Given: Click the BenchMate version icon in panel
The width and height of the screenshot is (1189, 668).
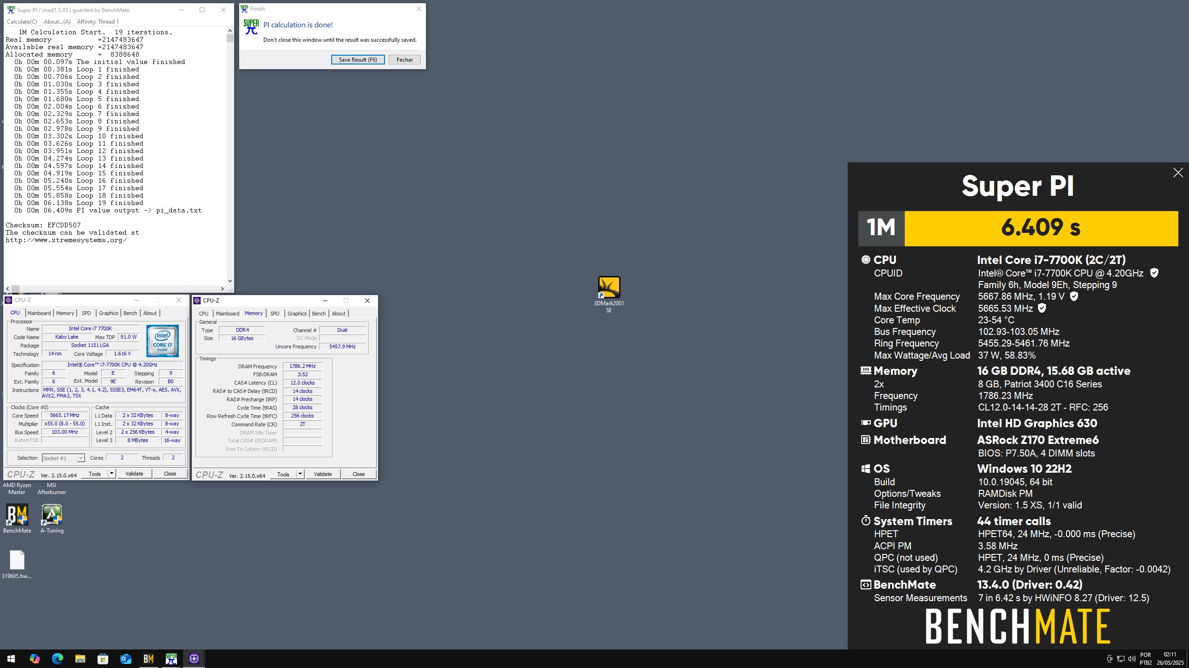Looking at the screenshot, I should point(866,584).
